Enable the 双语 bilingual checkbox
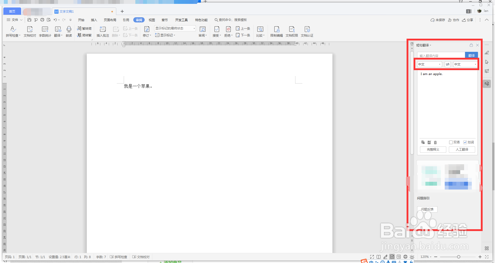 pyautogui.click(x=451, y=142)
